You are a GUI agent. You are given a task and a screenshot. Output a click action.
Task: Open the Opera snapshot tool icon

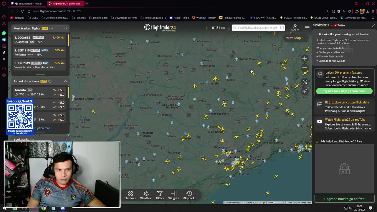[333, 11]
